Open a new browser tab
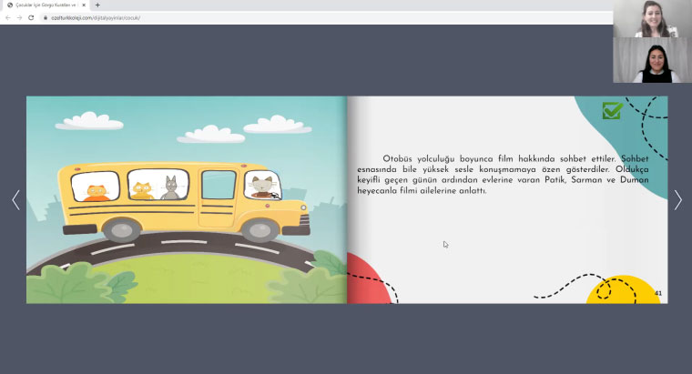692x374 pixels. (97, 5)
